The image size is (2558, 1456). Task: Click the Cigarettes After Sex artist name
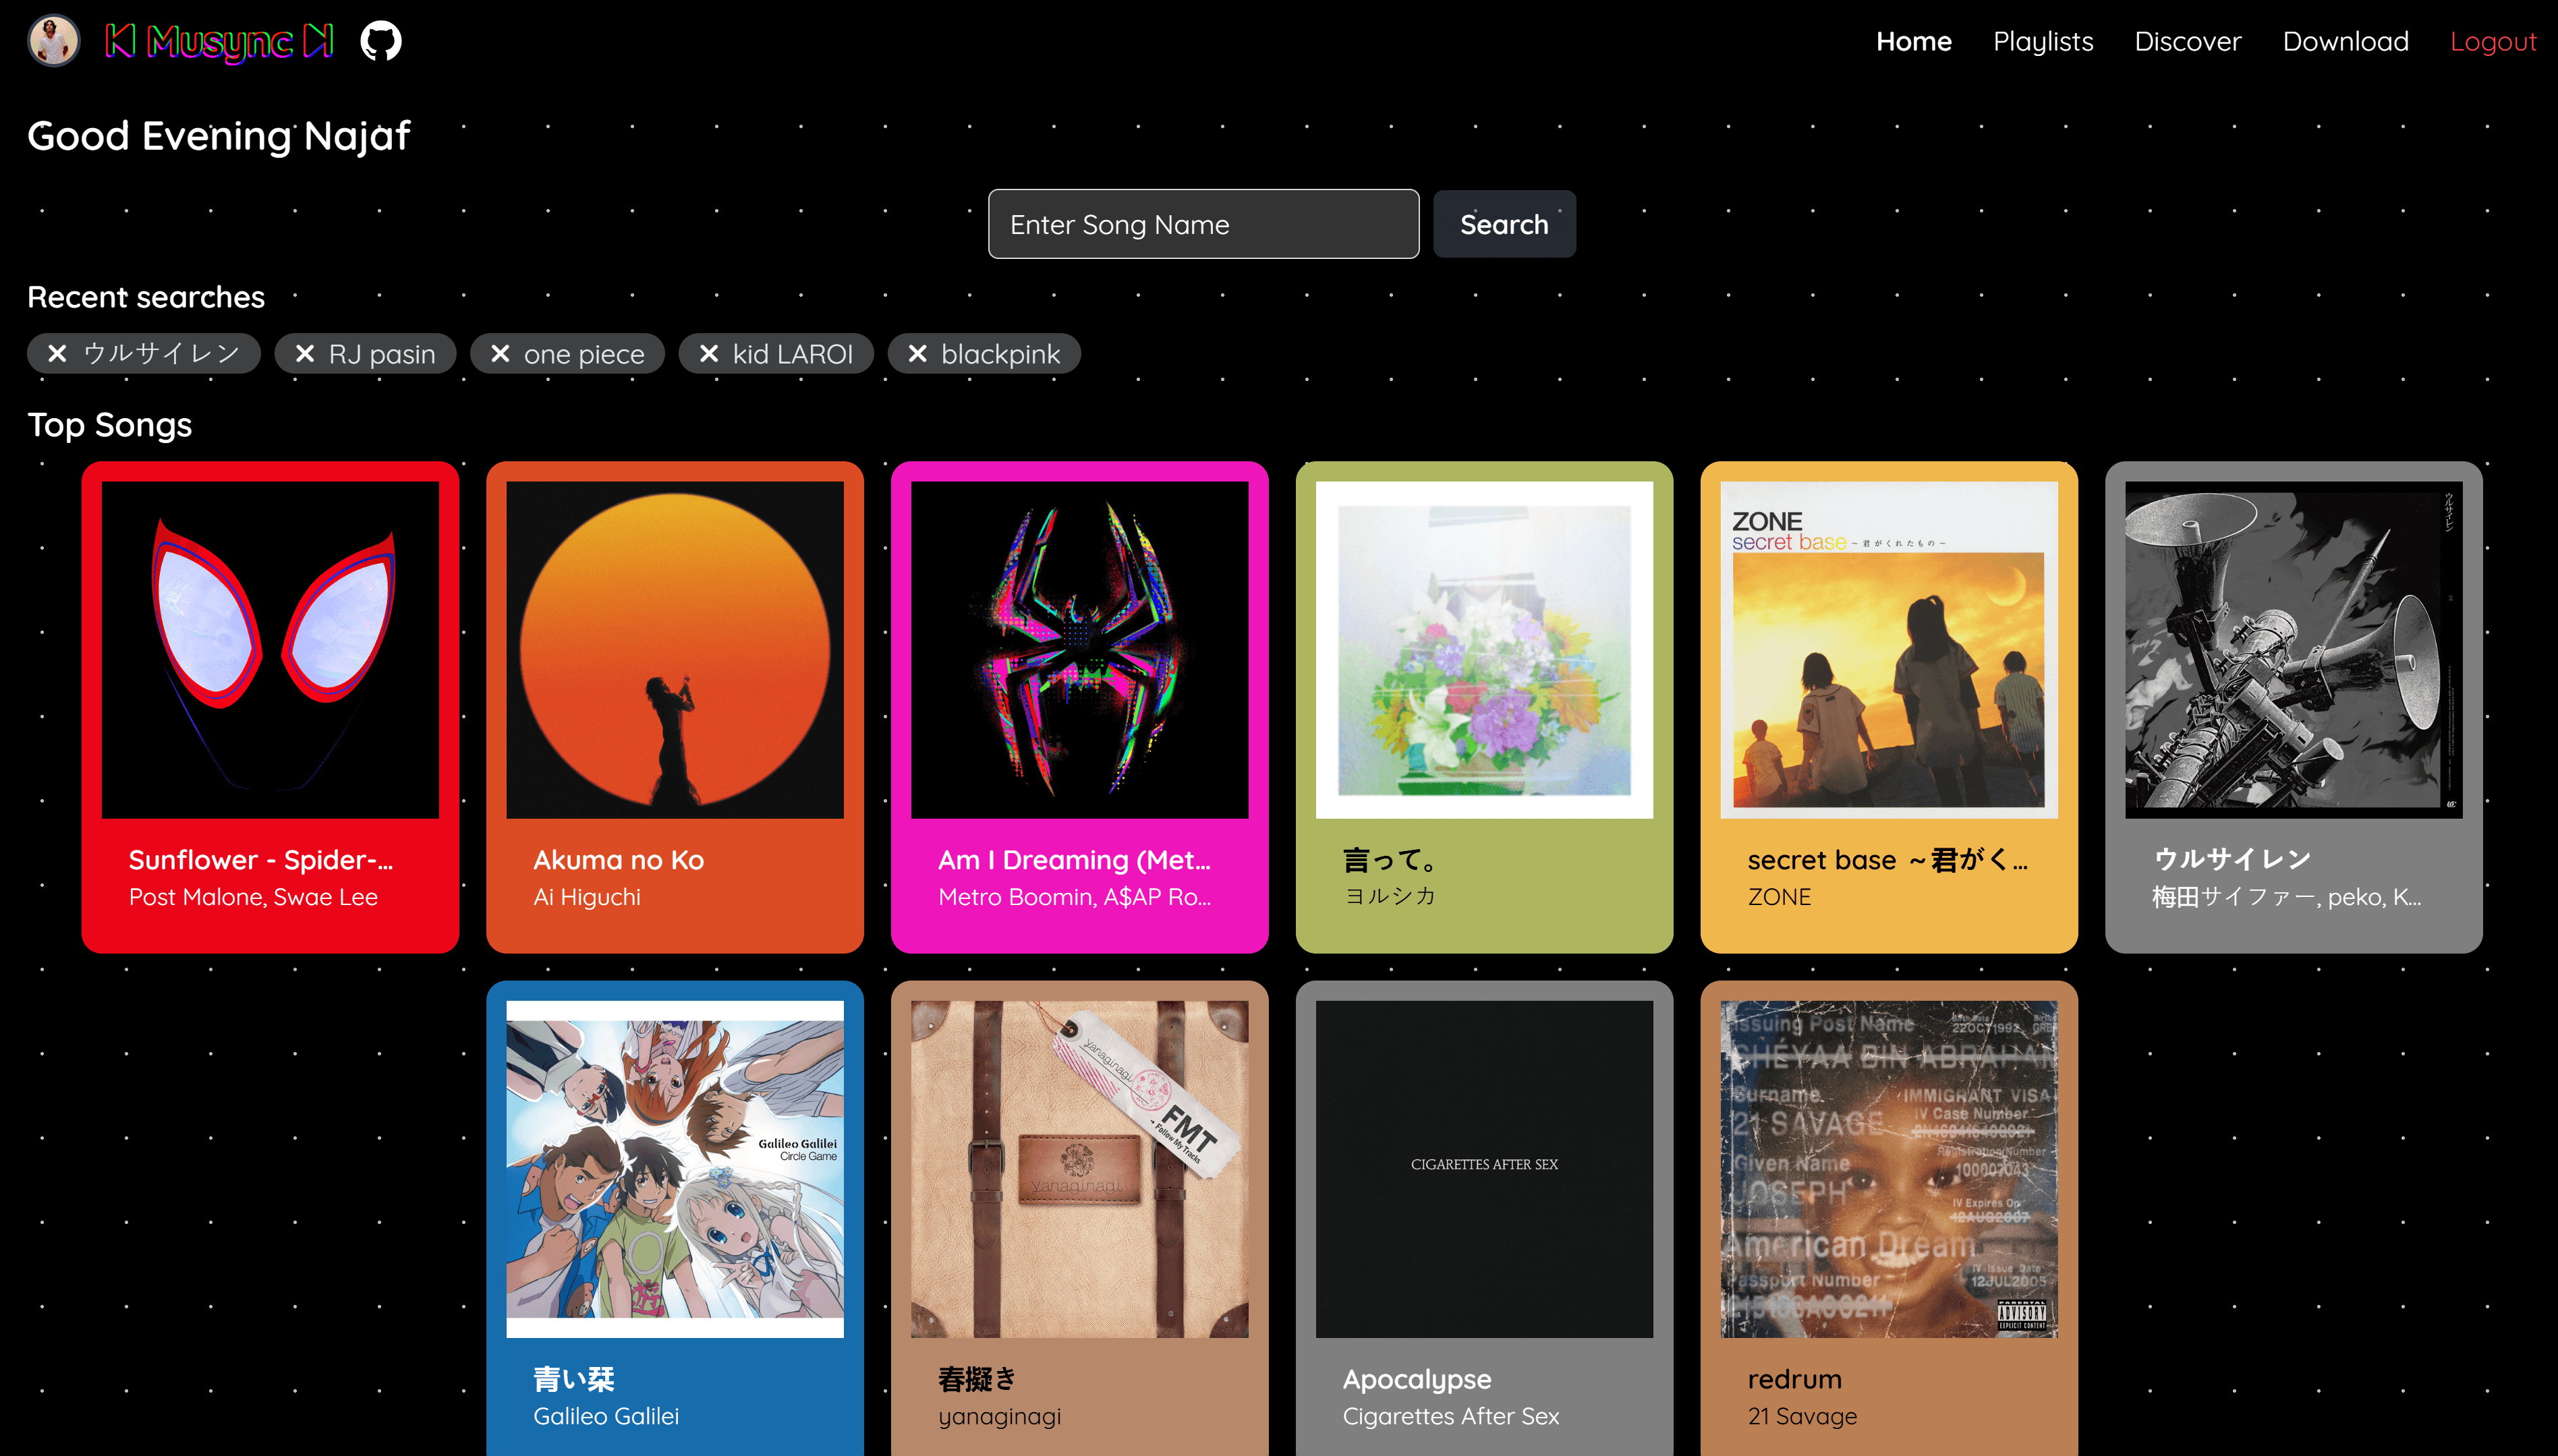click(1451, 1416)
